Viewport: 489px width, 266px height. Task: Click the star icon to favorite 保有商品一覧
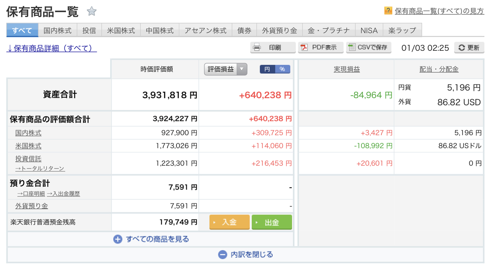(92, 11)
